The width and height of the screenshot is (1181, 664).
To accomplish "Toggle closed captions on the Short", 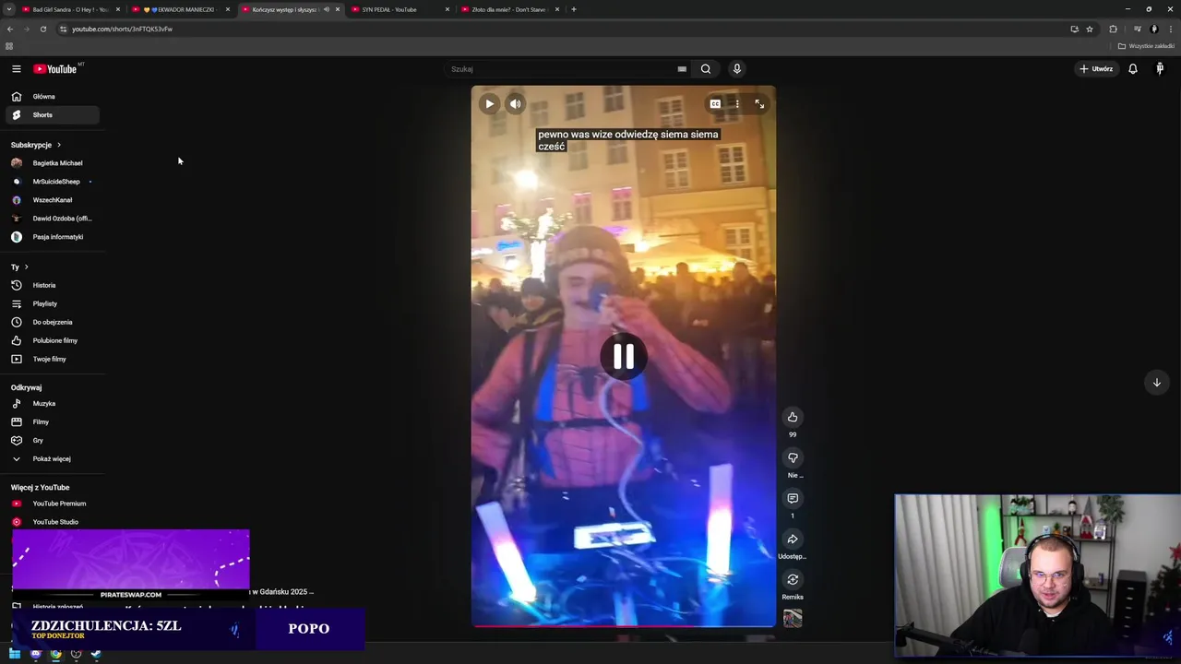I will pyautogui.click(x=715, y=104).
